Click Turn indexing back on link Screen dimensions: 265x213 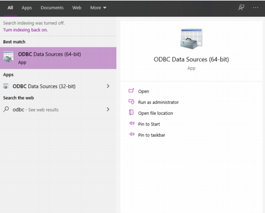coord(26,30)
